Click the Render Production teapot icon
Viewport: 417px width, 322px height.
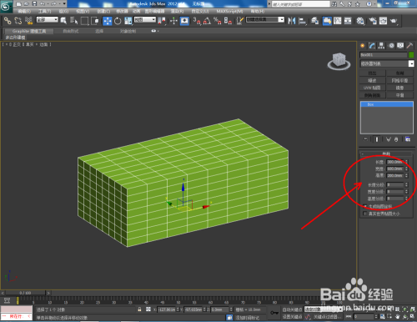(394, 21)
